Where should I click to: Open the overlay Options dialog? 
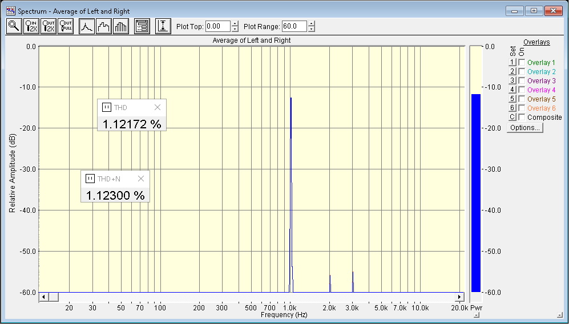(524, 128)
